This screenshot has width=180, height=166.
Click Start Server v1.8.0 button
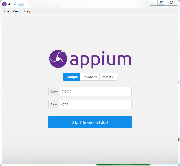click(x=90, y=122)
